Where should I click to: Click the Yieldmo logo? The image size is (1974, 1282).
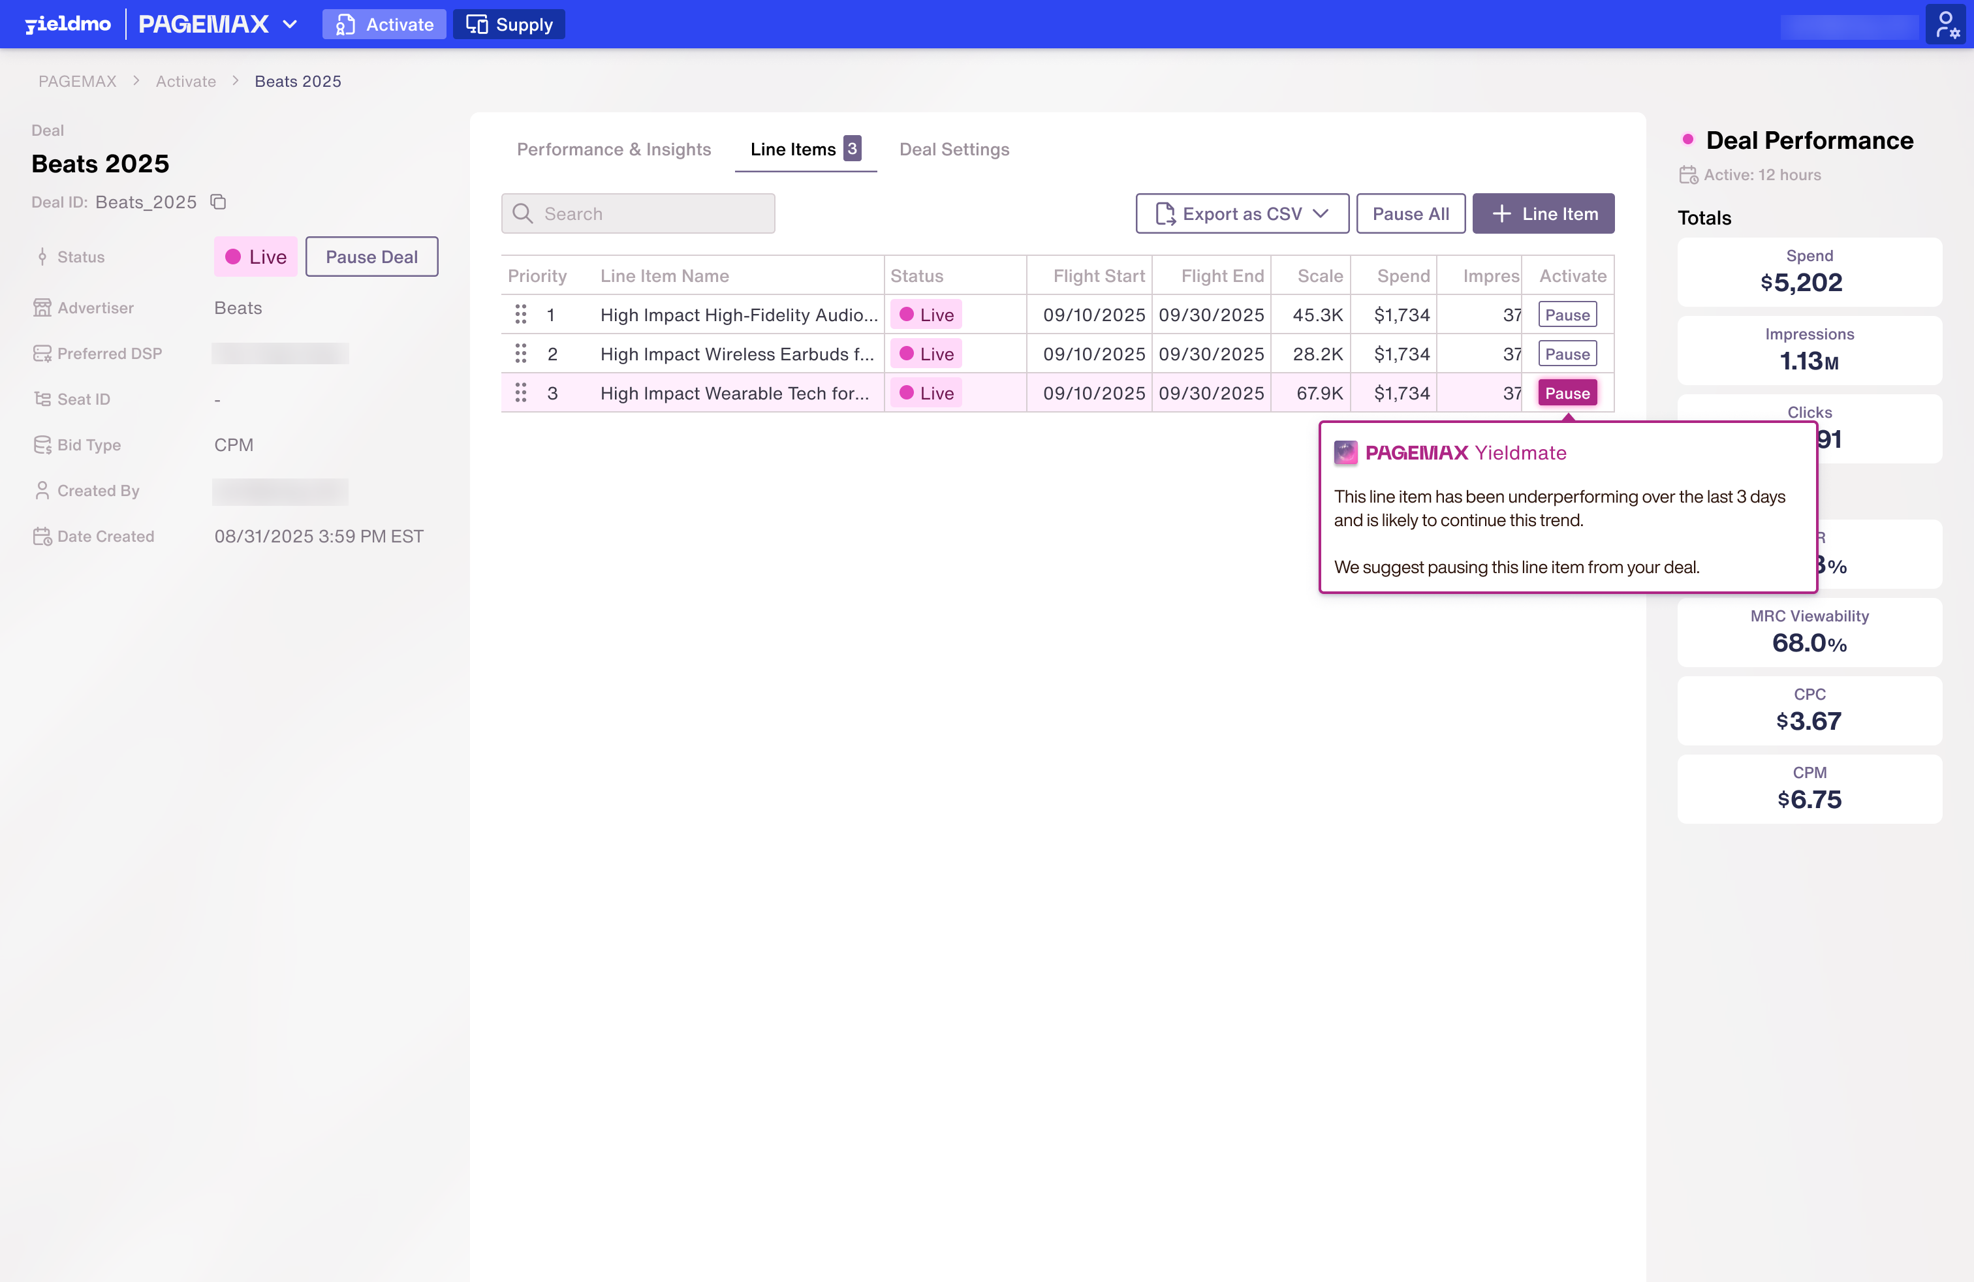pyautogui.click(x=68, y=24)
